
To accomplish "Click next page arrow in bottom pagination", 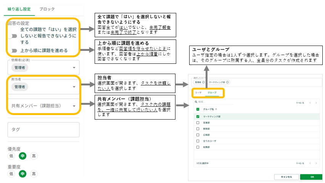I will click(x=316, y=163).
